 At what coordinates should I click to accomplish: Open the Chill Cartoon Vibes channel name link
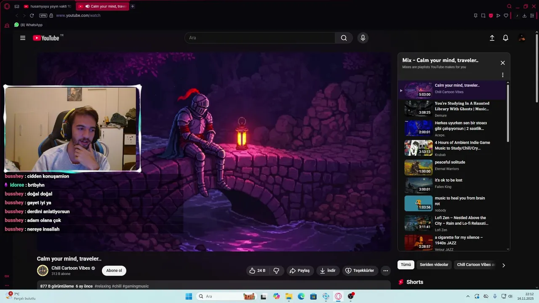(x=71, y=268)
